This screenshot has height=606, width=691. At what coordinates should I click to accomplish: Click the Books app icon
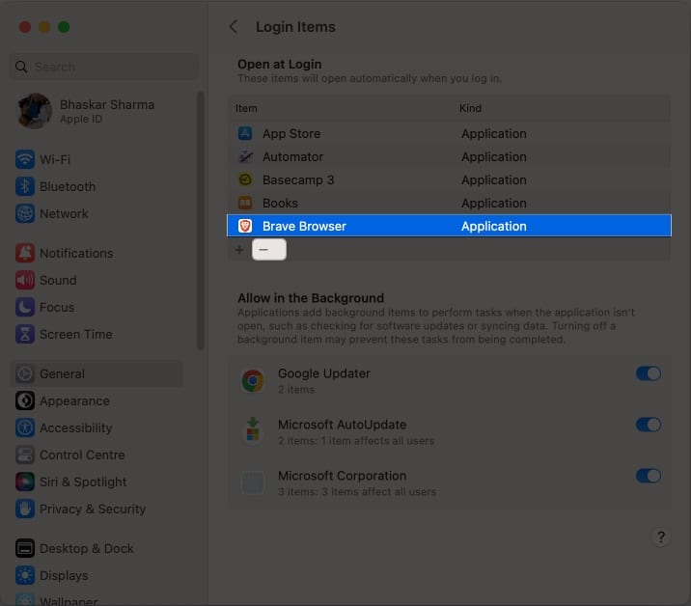tap(245, 203)
